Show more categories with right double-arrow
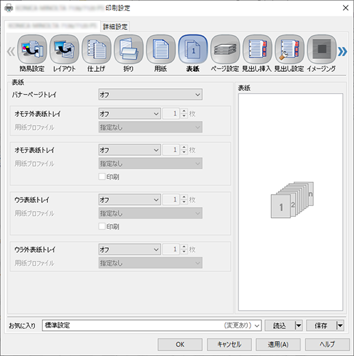Screen dimensions: 354x356 pos(342,51)
